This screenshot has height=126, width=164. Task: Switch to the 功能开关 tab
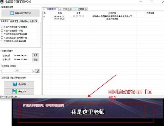[5, 21]
